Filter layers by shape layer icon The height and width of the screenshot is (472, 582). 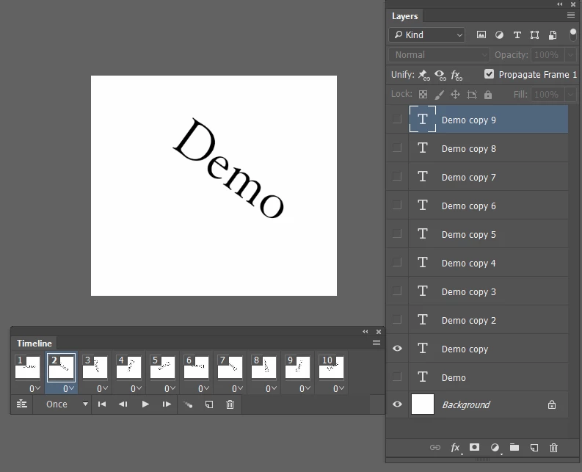click(534, 35)
